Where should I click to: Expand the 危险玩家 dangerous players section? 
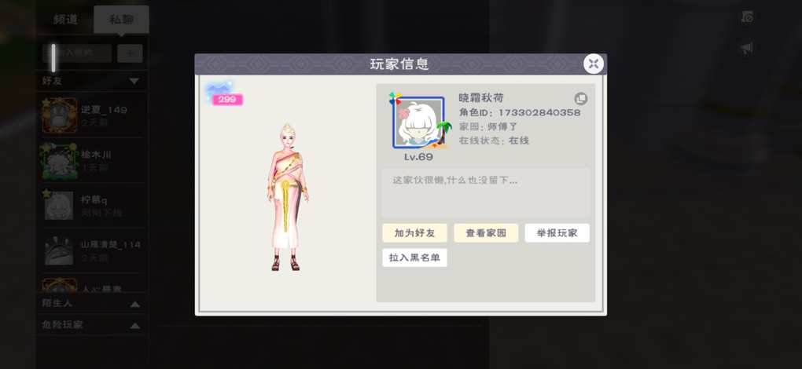click(134, 326)
